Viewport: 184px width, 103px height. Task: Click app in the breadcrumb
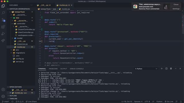pyautogui.click(x=54, y=9)
